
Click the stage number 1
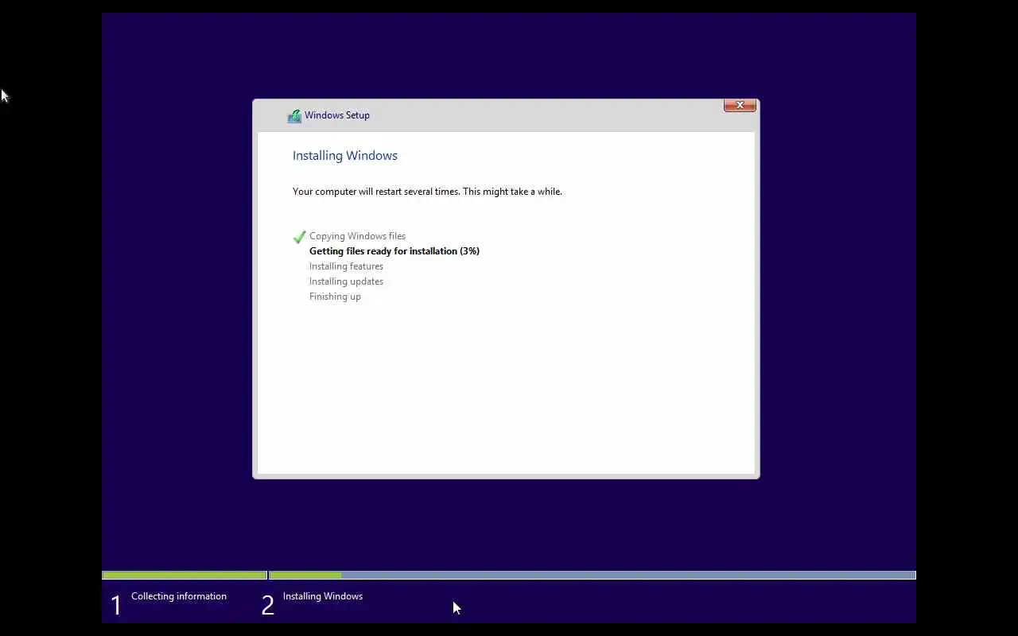click(116, 606)
